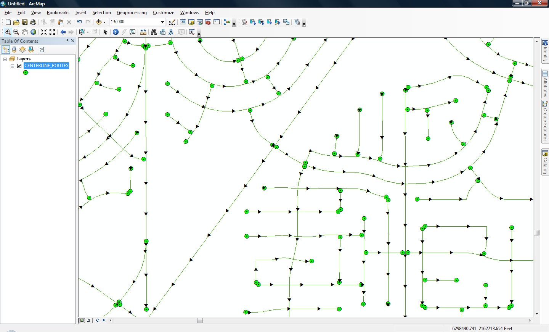
Task: Pick the Select Elements black arrow tool
Action: (105, 32)
